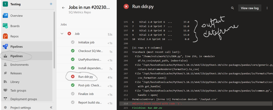The height and width of the screenshot is (110, 273).
Task: Click the gray check icon on Finalize Job
Action: [73, 94]
